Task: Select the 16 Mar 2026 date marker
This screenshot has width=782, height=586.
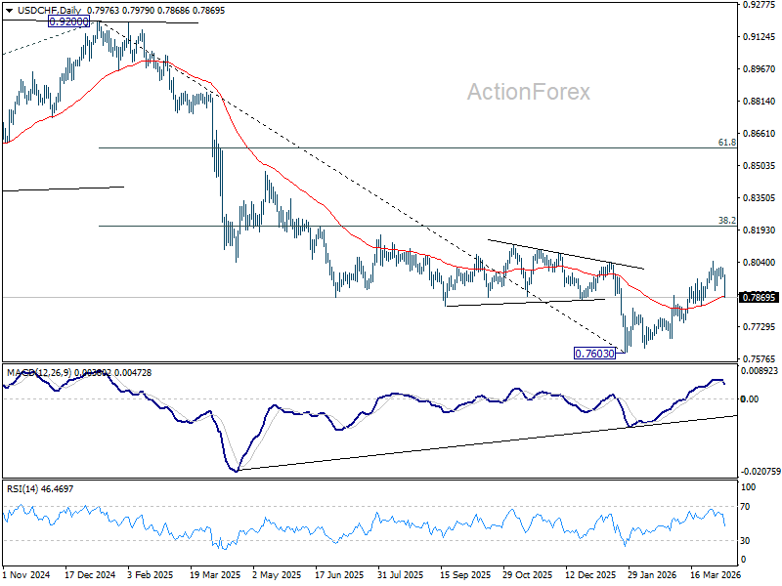Action: pyautogui.click(x=716, y=574)
